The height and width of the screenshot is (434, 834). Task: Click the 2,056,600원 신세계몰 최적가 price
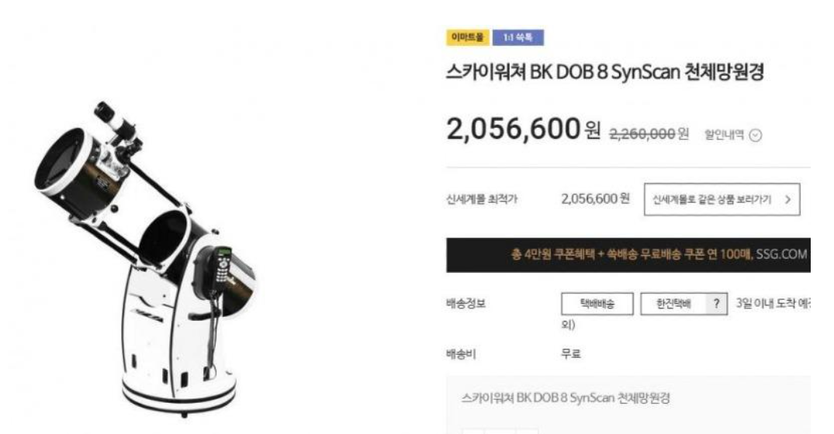point(595,198)
